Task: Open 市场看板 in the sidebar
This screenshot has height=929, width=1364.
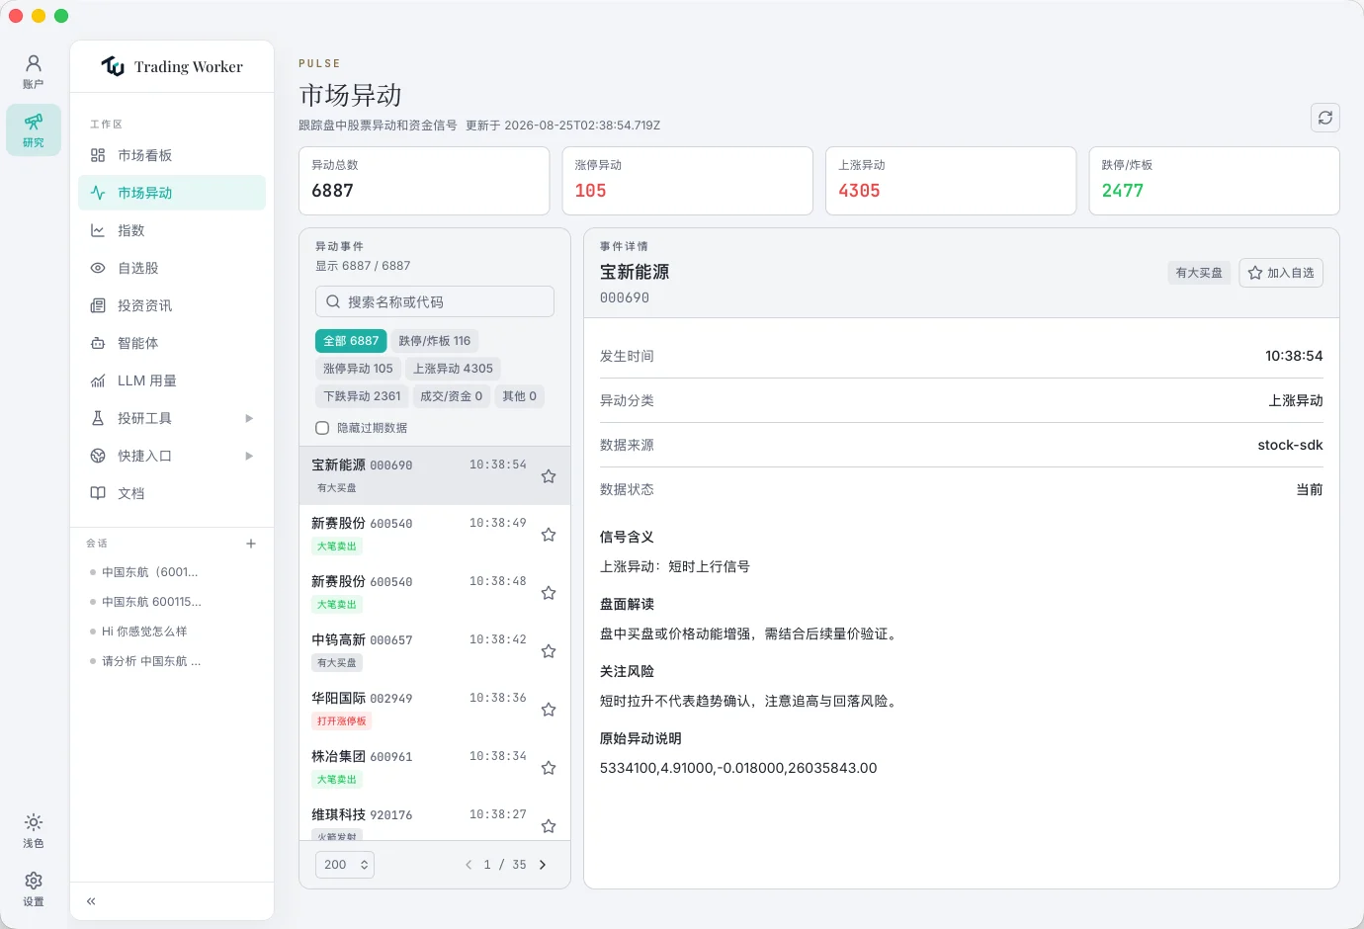Action: coord(172,155)
